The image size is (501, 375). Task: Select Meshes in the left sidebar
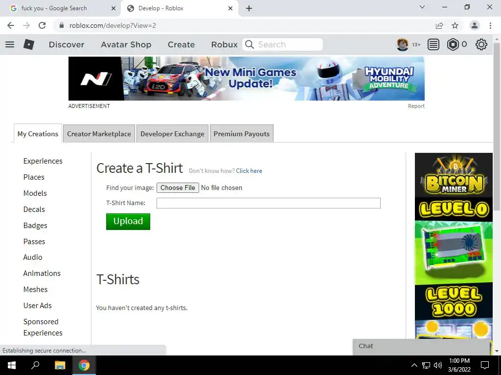[35, 289]
